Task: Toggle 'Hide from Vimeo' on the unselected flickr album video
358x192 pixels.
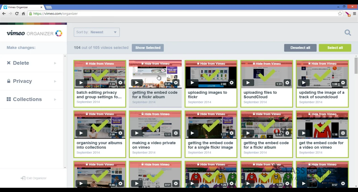Action: (x=155, y=64)
